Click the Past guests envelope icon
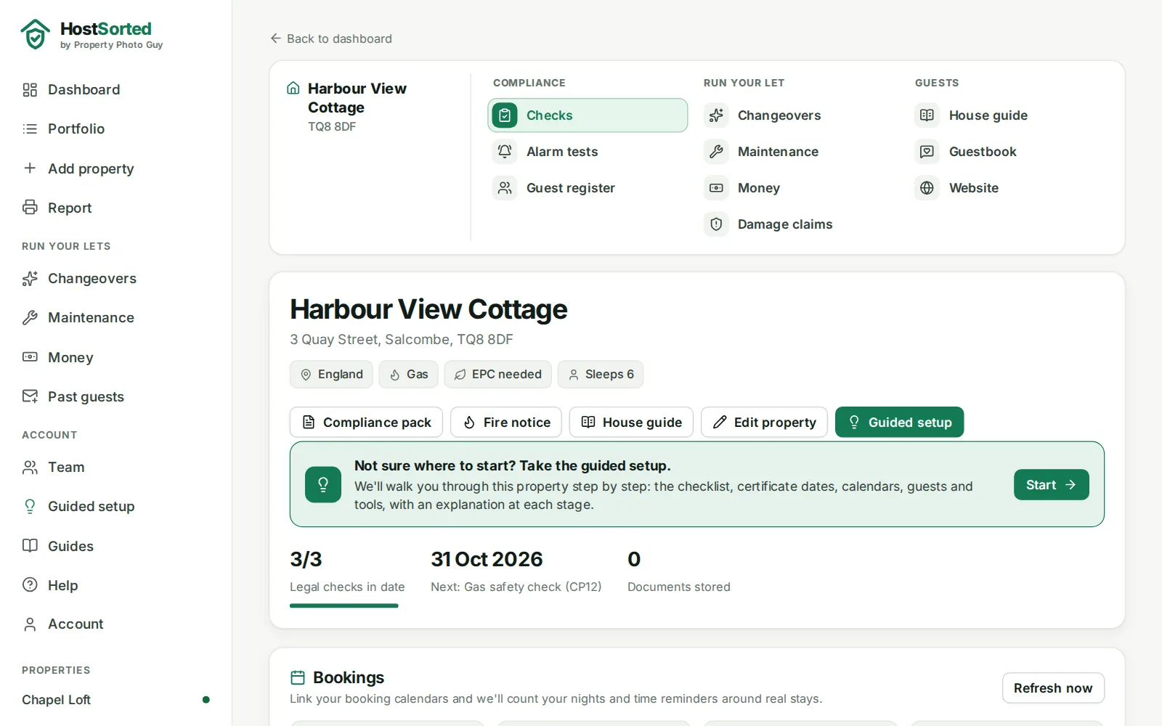1162x726 pixels. [30, 396]
